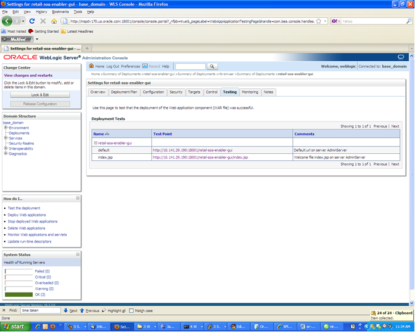Click the OK (3) server health link
Viewport: 415px width, 332px height.
40,294
